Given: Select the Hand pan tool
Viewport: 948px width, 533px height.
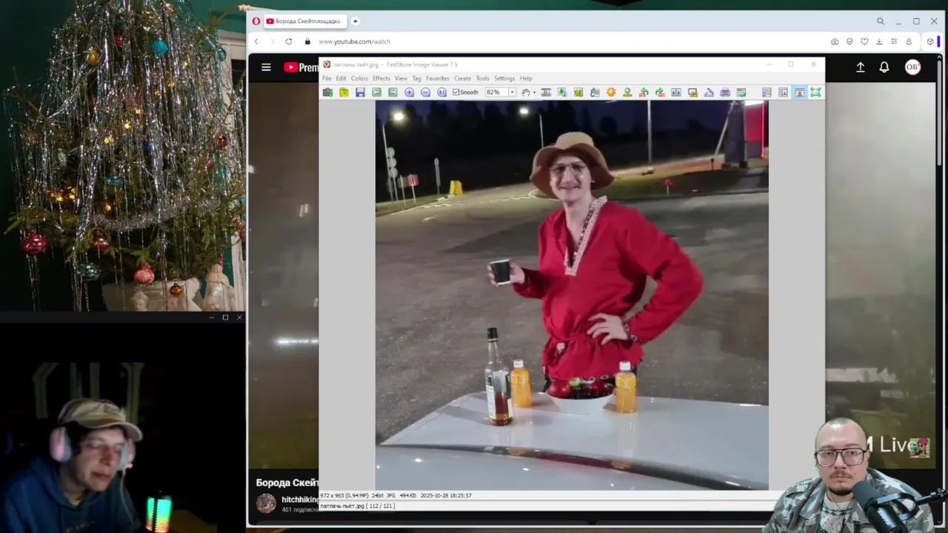Looking at the screenshot, I should (525, 93).
